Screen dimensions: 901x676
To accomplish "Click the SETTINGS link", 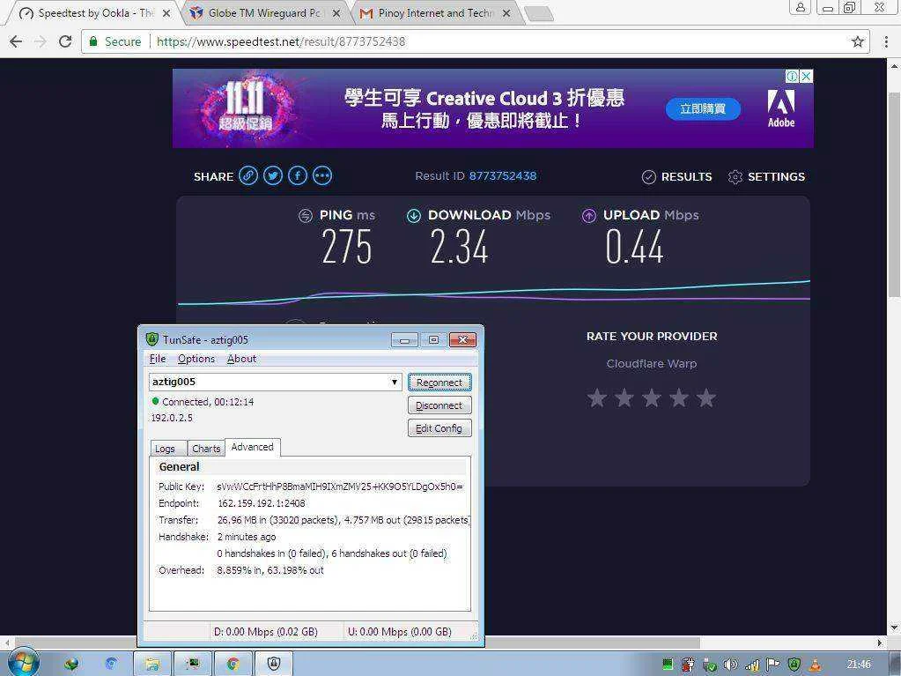I will coord(776,177).
